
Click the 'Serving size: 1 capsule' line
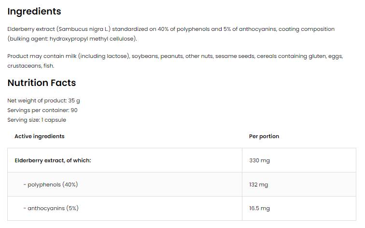37,120
